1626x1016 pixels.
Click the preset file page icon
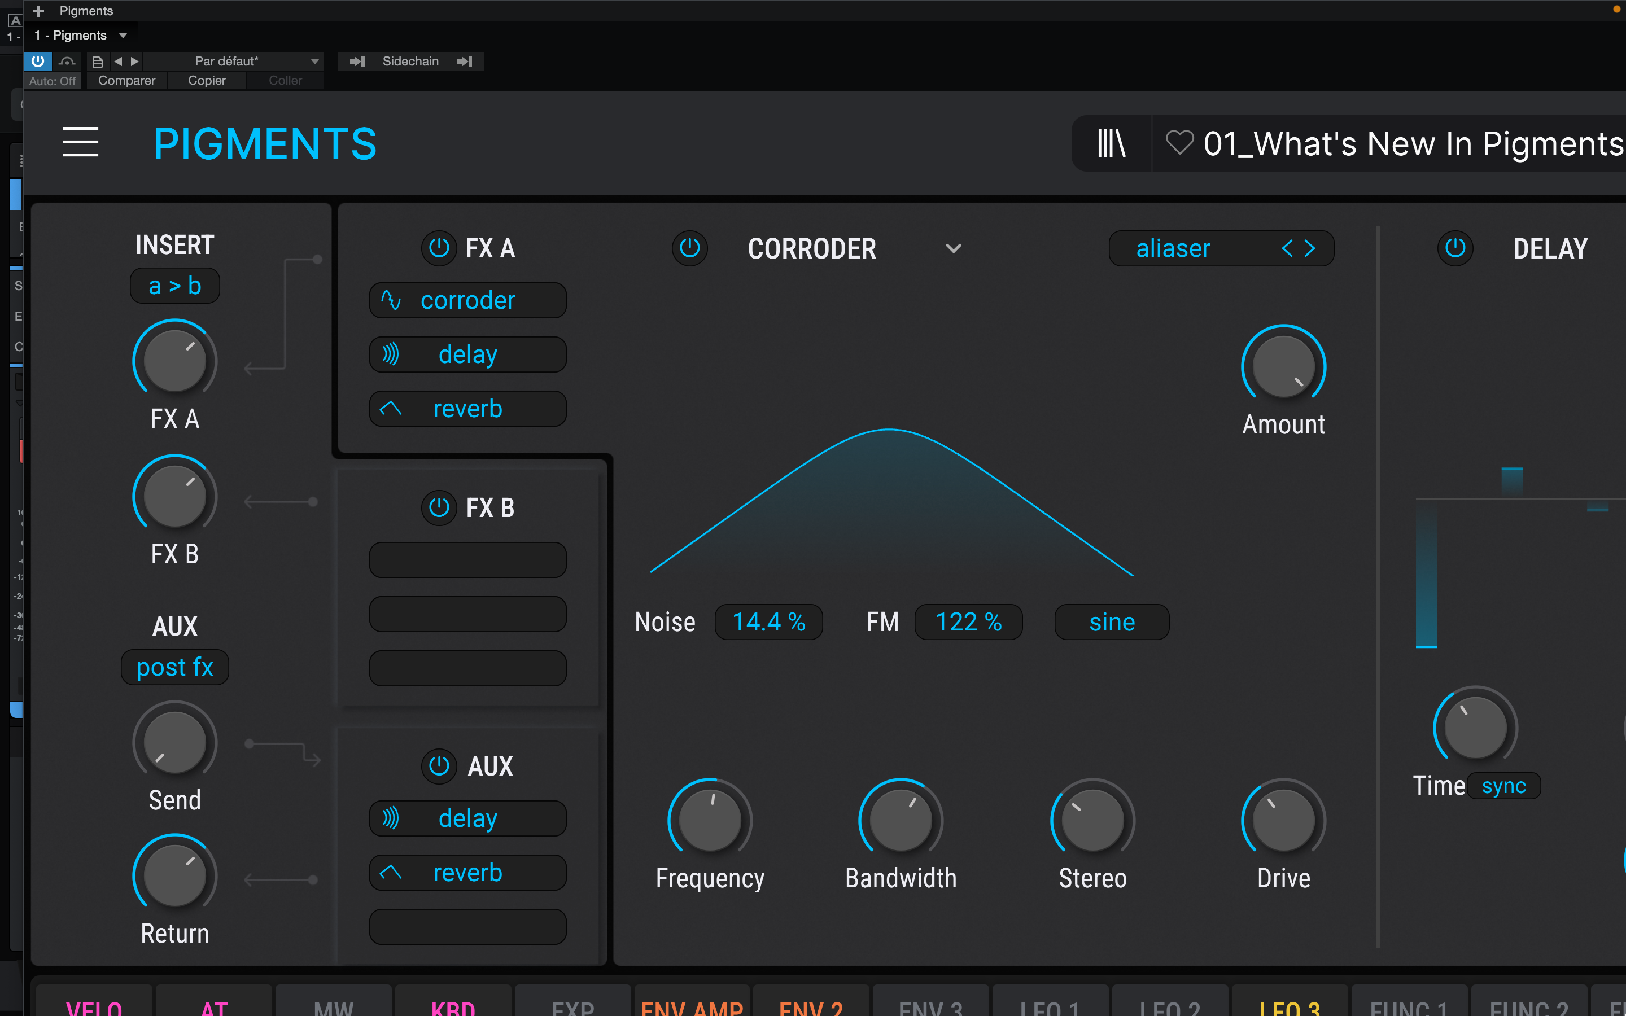(x=98, y=61)
